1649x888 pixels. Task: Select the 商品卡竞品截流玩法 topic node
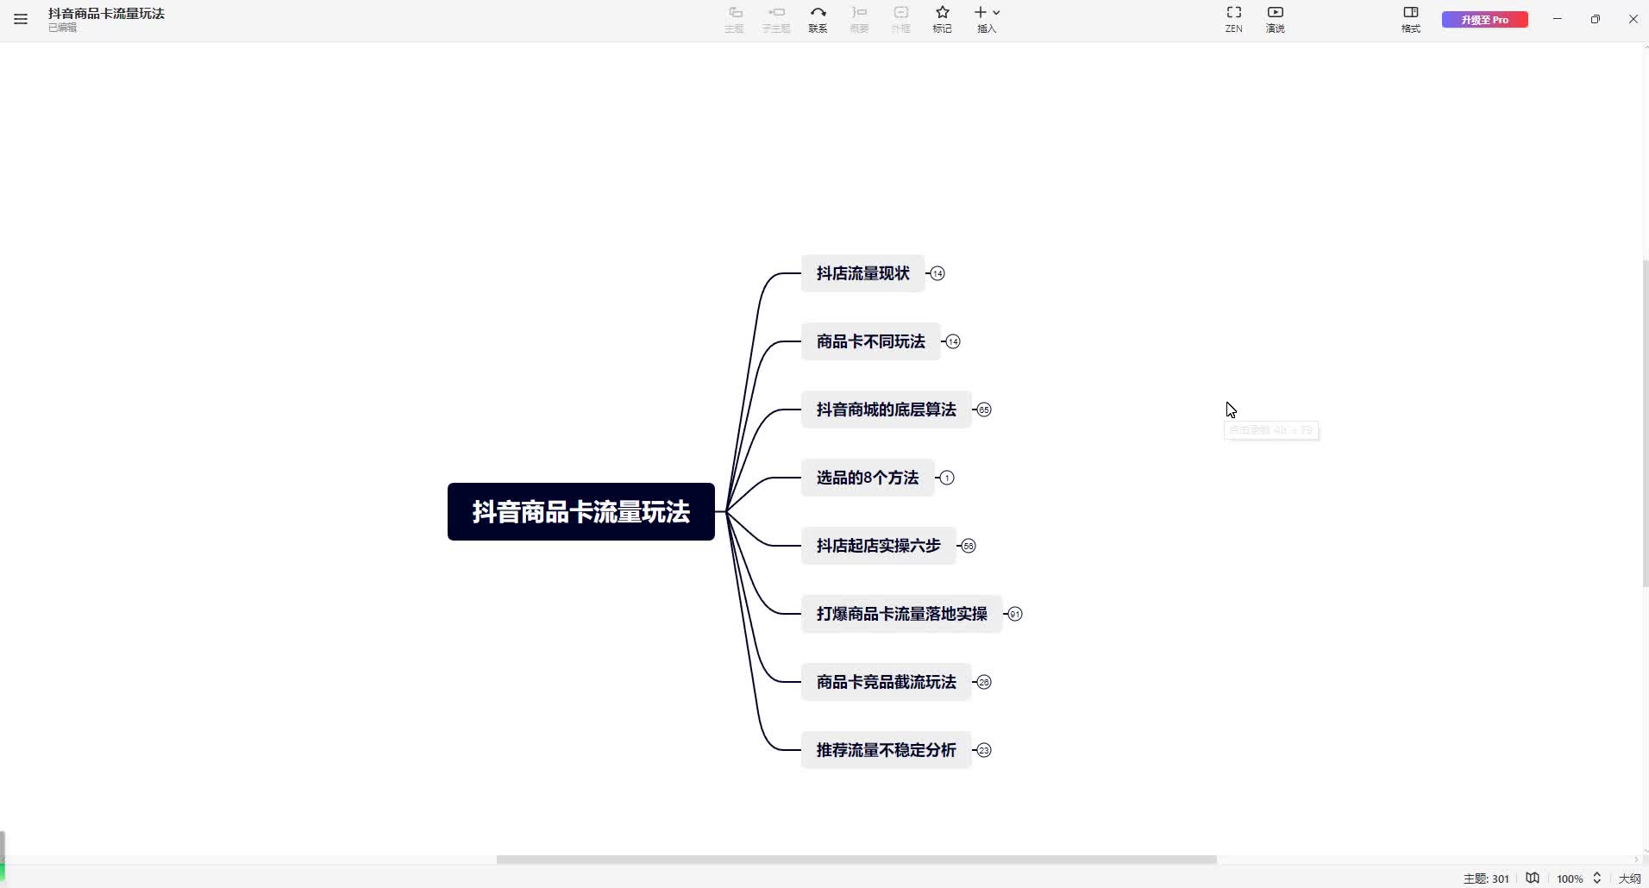pyautogui.click(x=886, y=682)
